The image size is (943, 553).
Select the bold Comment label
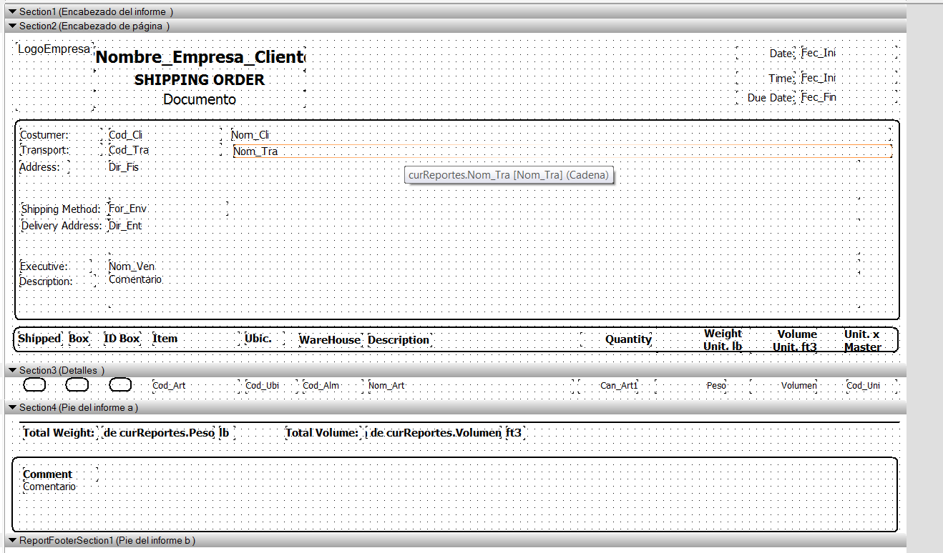point(47,474)
